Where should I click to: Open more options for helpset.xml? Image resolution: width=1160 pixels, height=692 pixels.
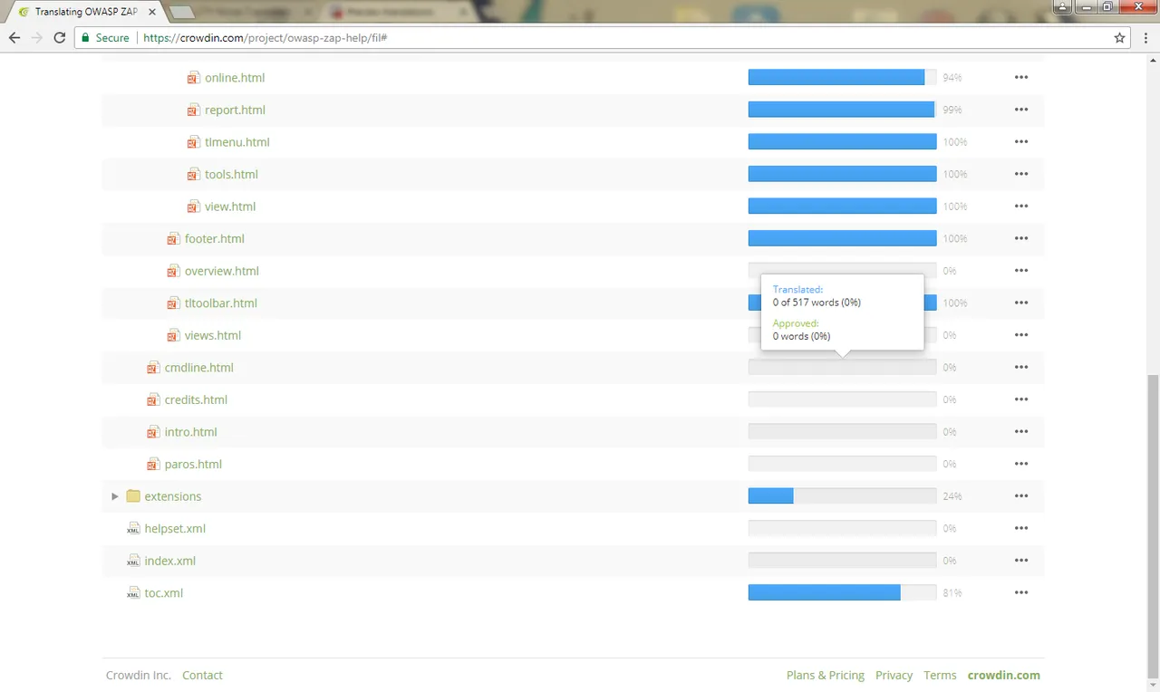(x=1021, y=529)
